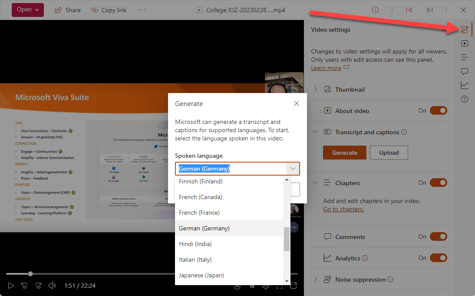The image size is (475, 296).
Task: Expand the Thumbnail section
Action: 315,90
